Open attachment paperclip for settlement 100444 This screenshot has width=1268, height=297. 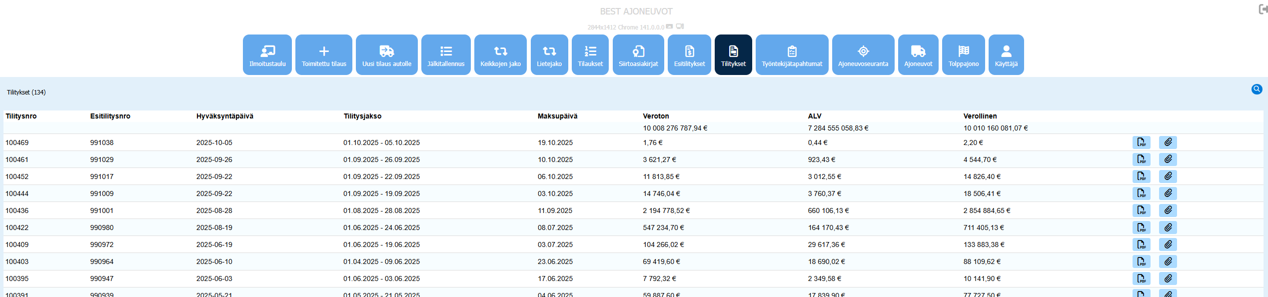click(1168, 193)
